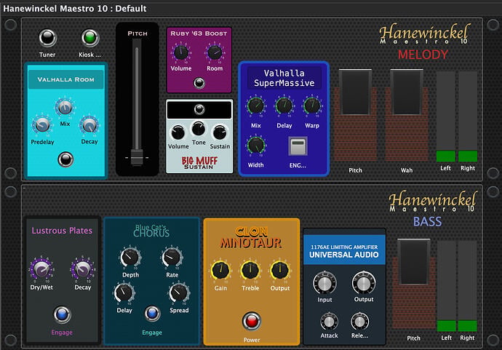Toggle Blue Cat's Chorus Engage button
This screenshot has width=502, height=350.
click(152, 314)
